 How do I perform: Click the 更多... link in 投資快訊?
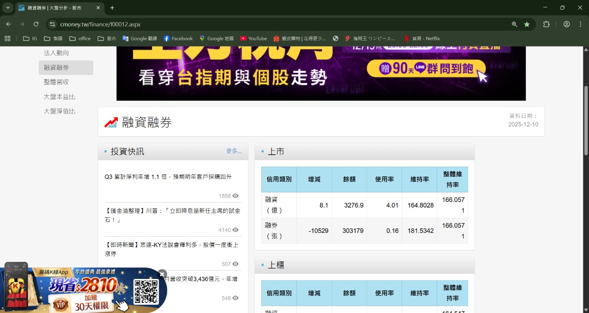(x=234, y=151)
